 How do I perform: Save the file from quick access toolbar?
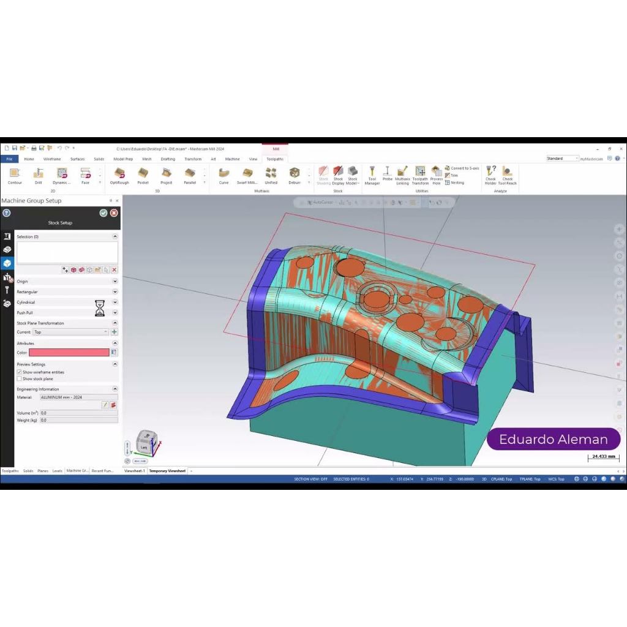click(15, 148)
